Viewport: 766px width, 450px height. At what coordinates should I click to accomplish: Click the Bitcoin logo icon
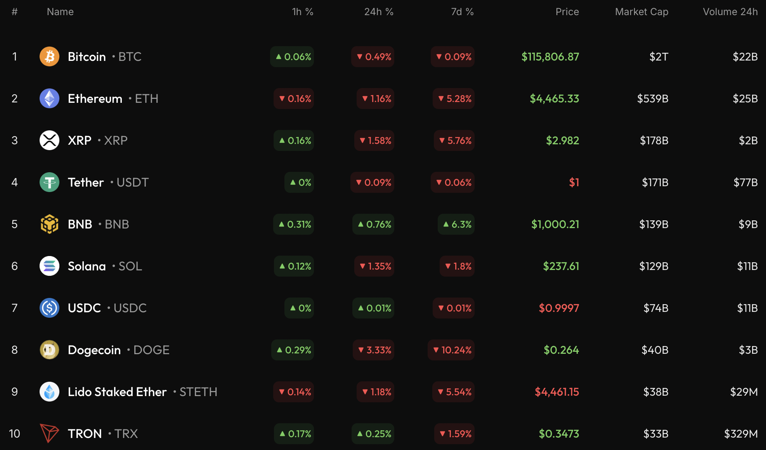pos(49,57)
